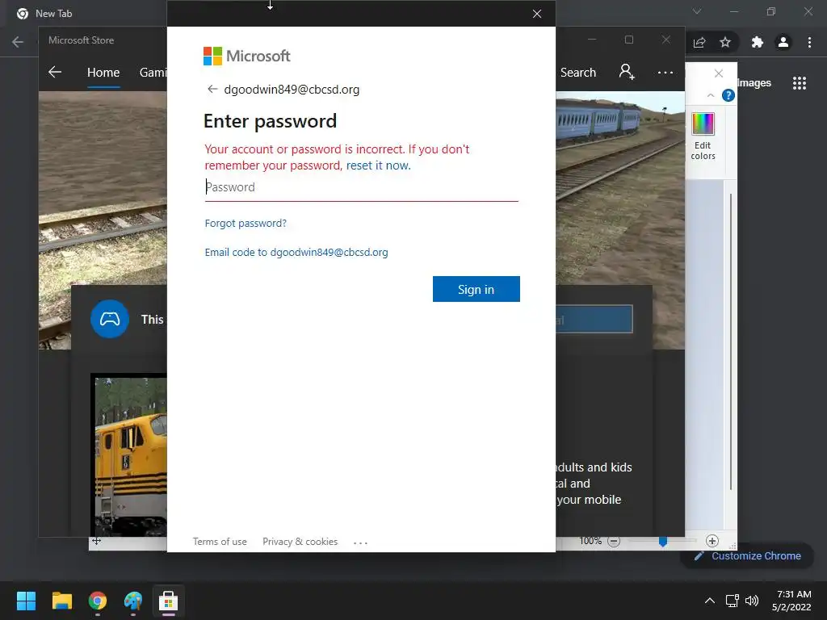Viewport: 827px width, 620px height.
Task: Open the yellow locomotive game thumbnail
Action: coord(130,455)
